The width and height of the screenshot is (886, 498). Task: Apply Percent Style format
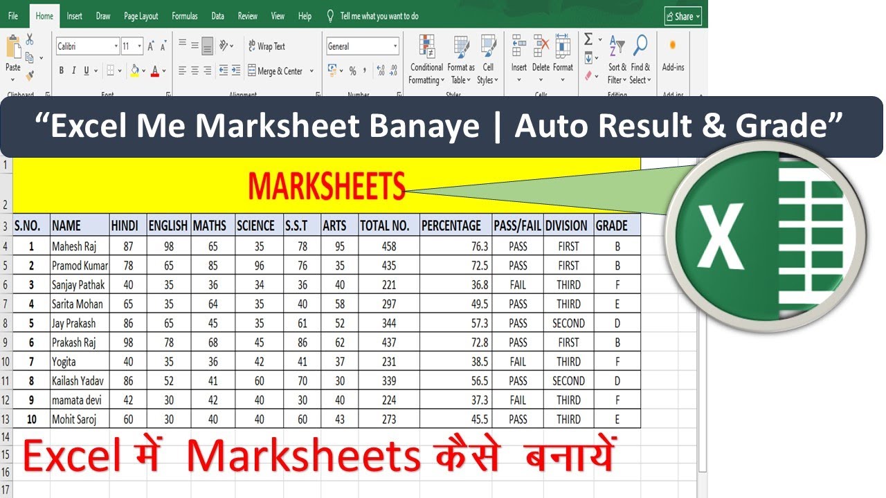click(352, 71)
